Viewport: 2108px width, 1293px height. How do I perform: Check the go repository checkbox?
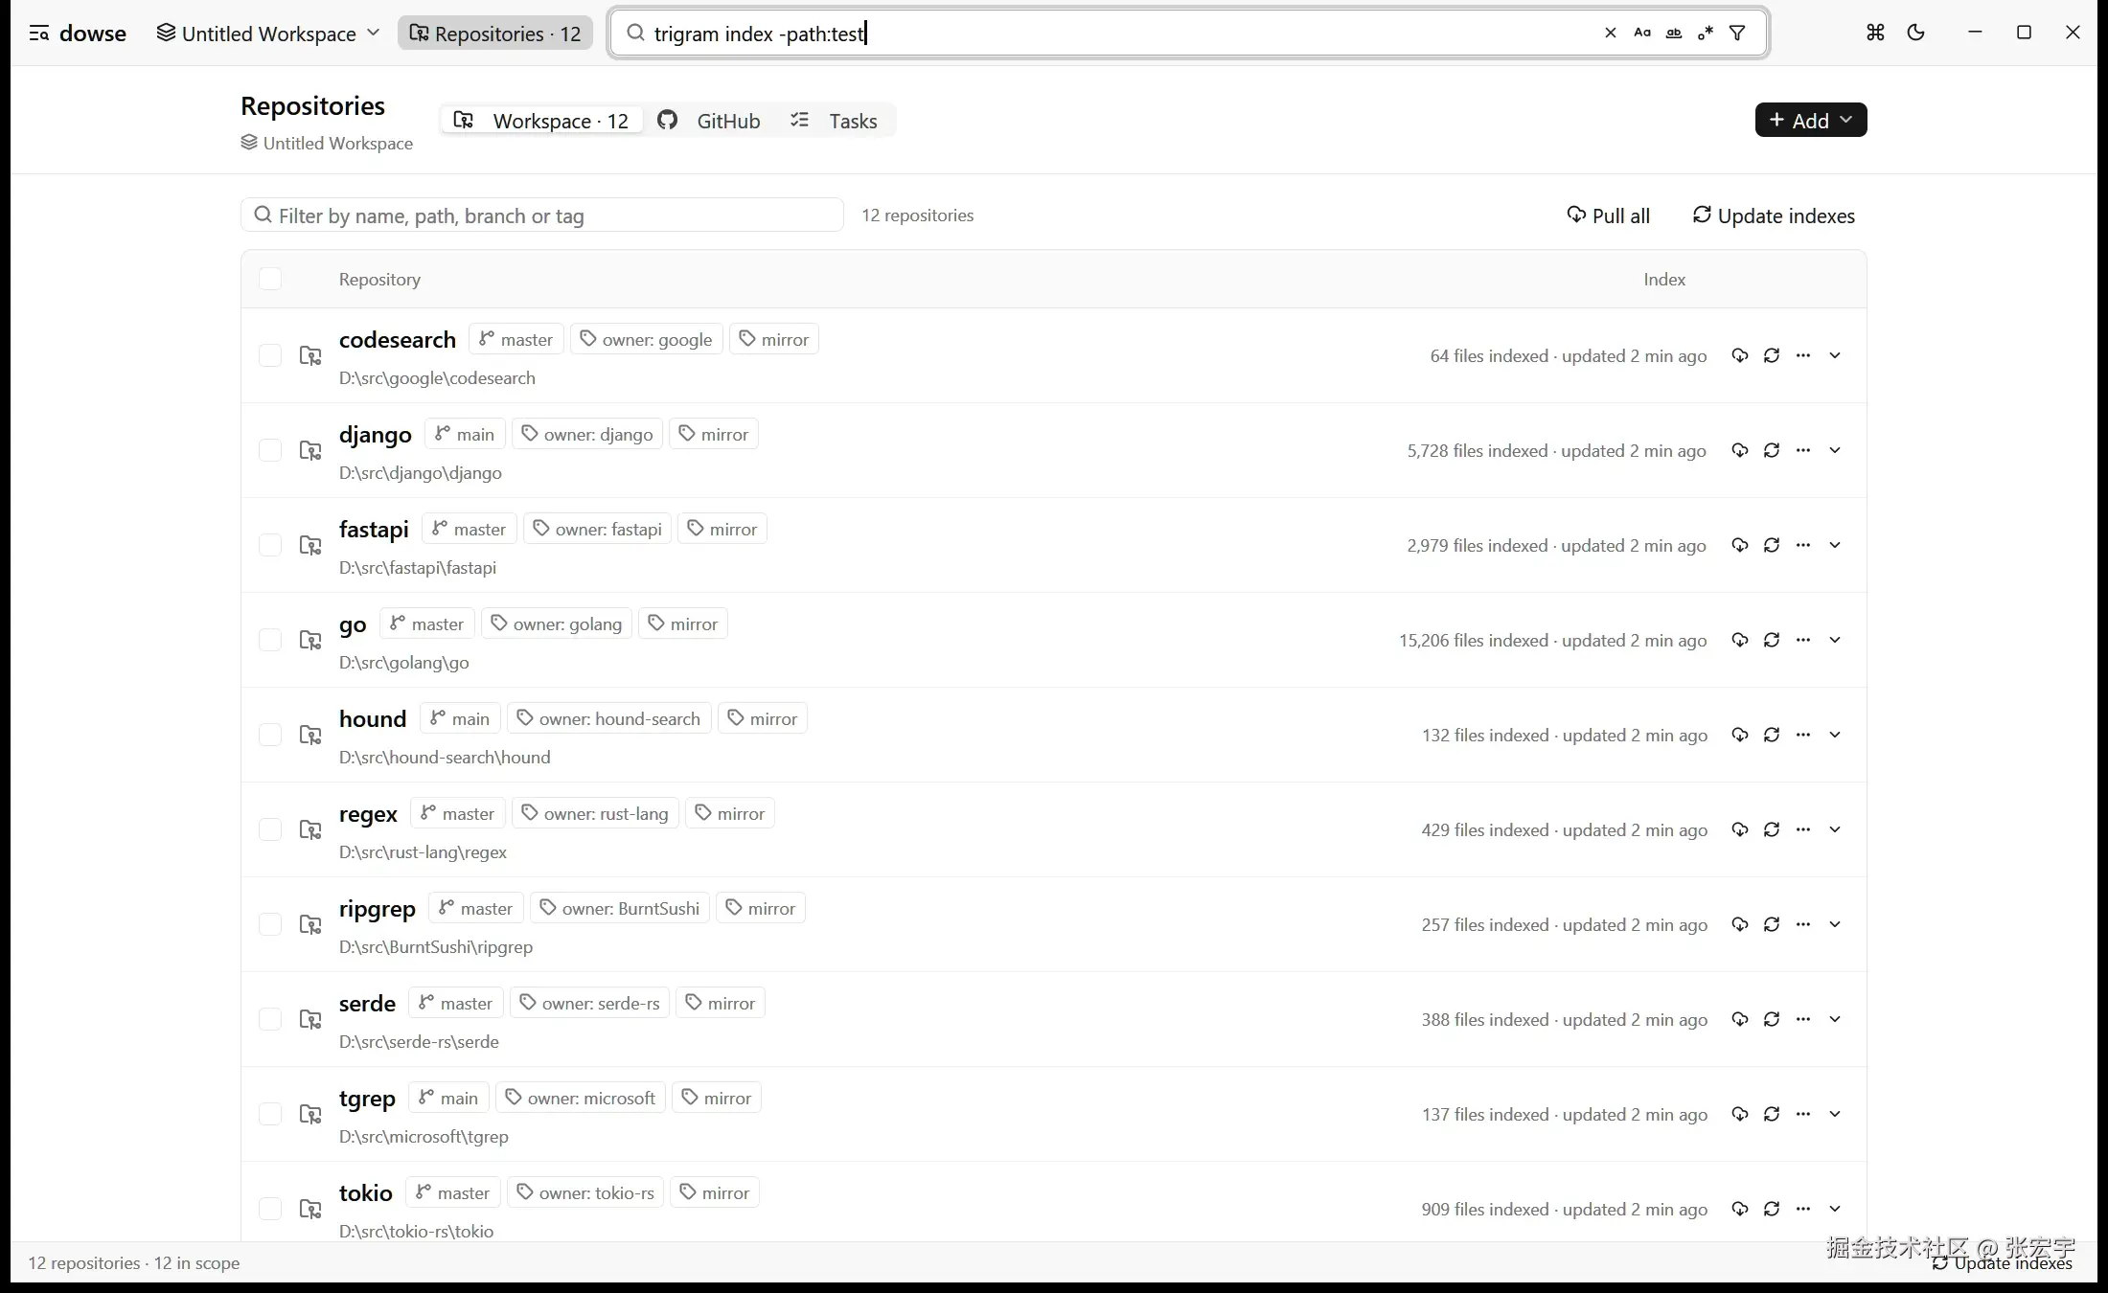(270, 640)
